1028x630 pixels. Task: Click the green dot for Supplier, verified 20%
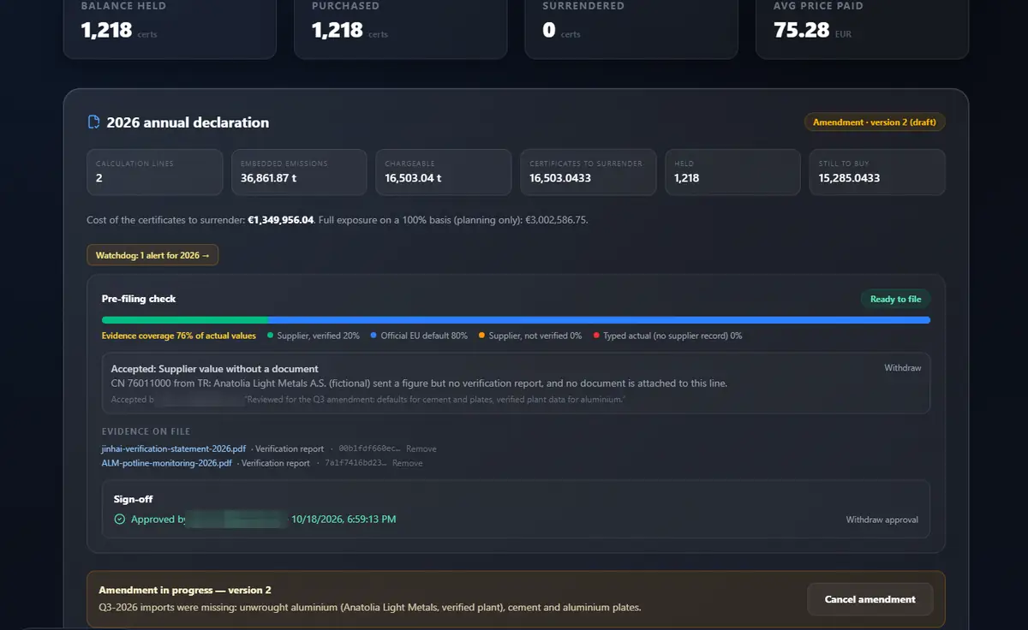coord(271,336)
